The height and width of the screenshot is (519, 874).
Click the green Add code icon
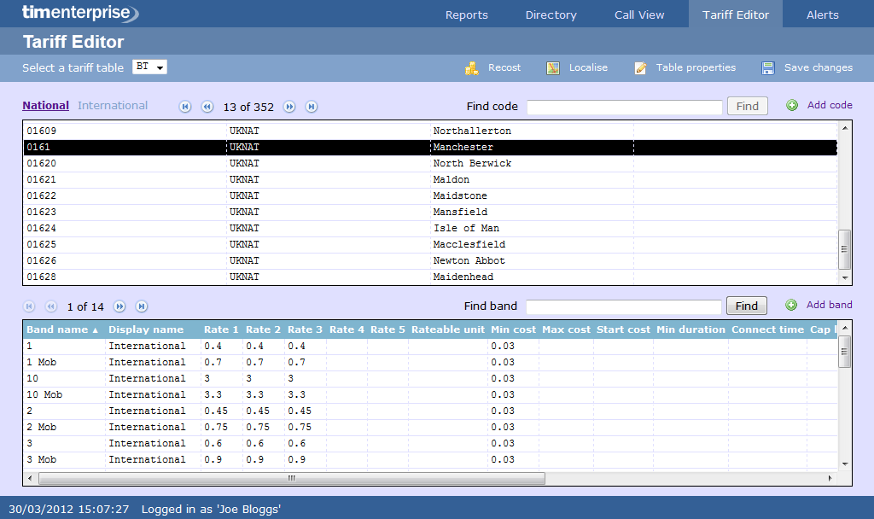(x=792, y=105)
